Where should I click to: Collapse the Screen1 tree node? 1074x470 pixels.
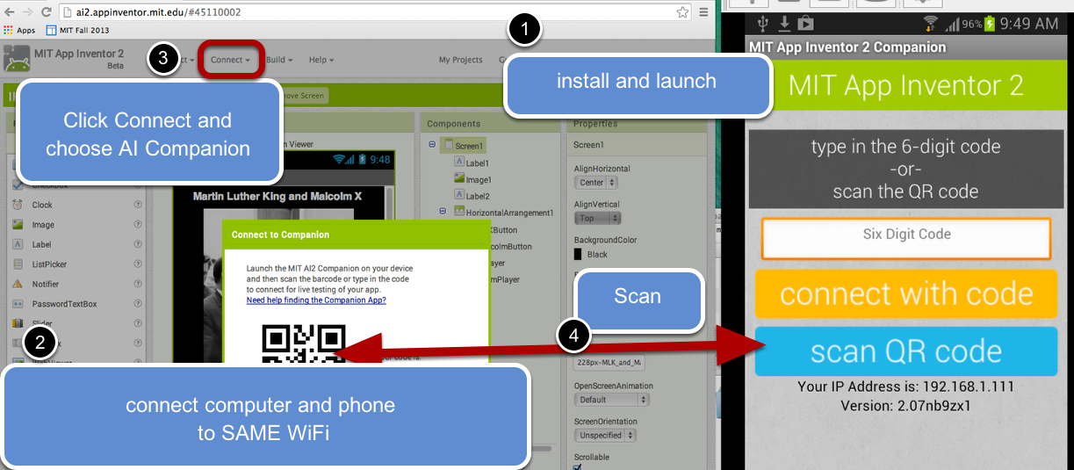tap(432, 145)
